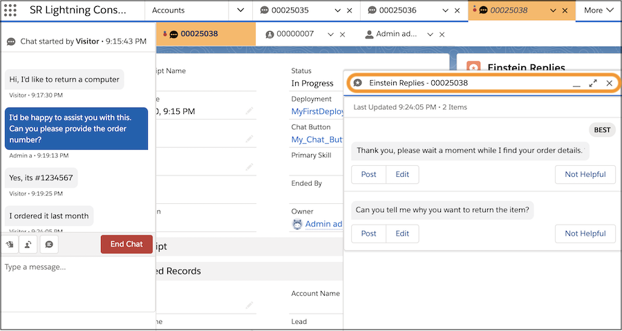Click the Einstein Replies panel header icon

point(357,83)
